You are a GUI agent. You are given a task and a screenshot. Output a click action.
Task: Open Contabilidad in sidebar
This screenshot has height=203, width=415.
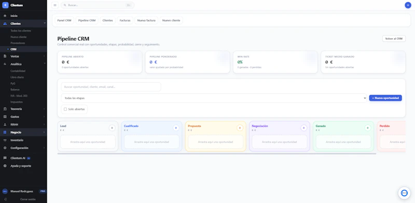point(18,71)
